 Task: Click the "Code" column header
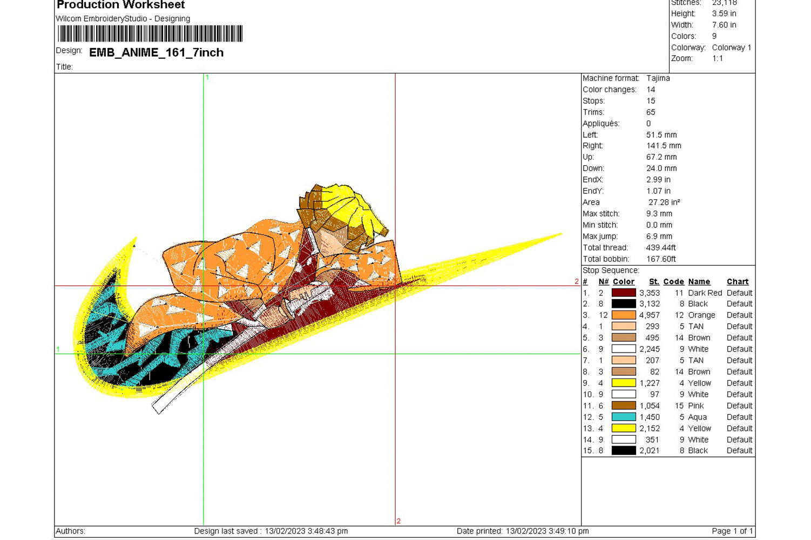[x=673, y=282]
